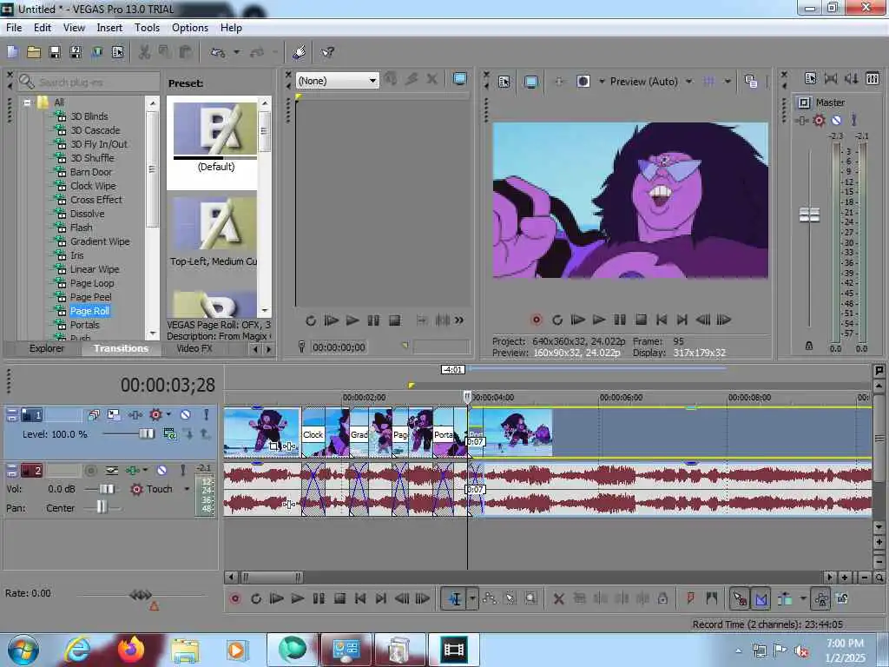889x667 pixels.
Task: Solo audio track 2
Action: (x=182, y=470)
